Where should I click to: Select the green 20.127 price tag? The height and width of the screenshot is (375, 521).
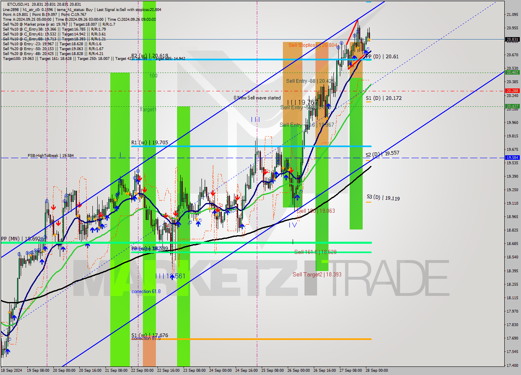[x=512, y=106]
